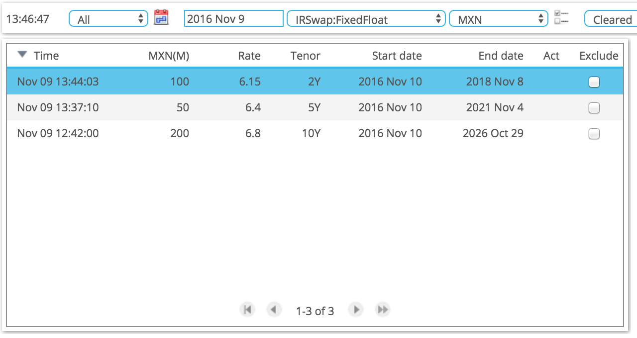Click the Time column header label
Viewport: 637px width, 338px height.
coord(46,56)
